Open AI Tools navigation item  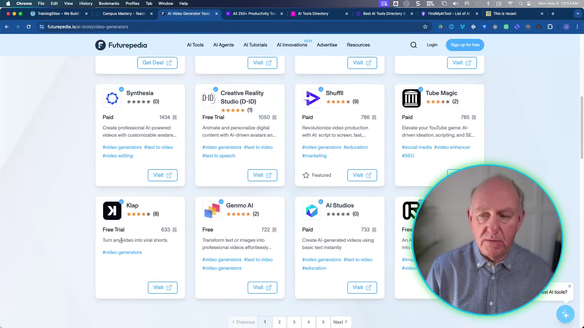click(195, 45)
